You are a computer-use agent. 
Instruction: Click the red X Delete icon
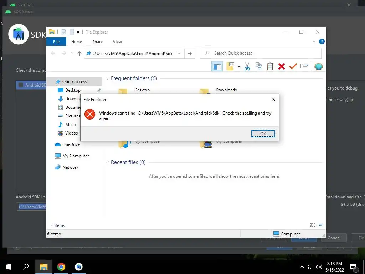click(x=282, y=66)
